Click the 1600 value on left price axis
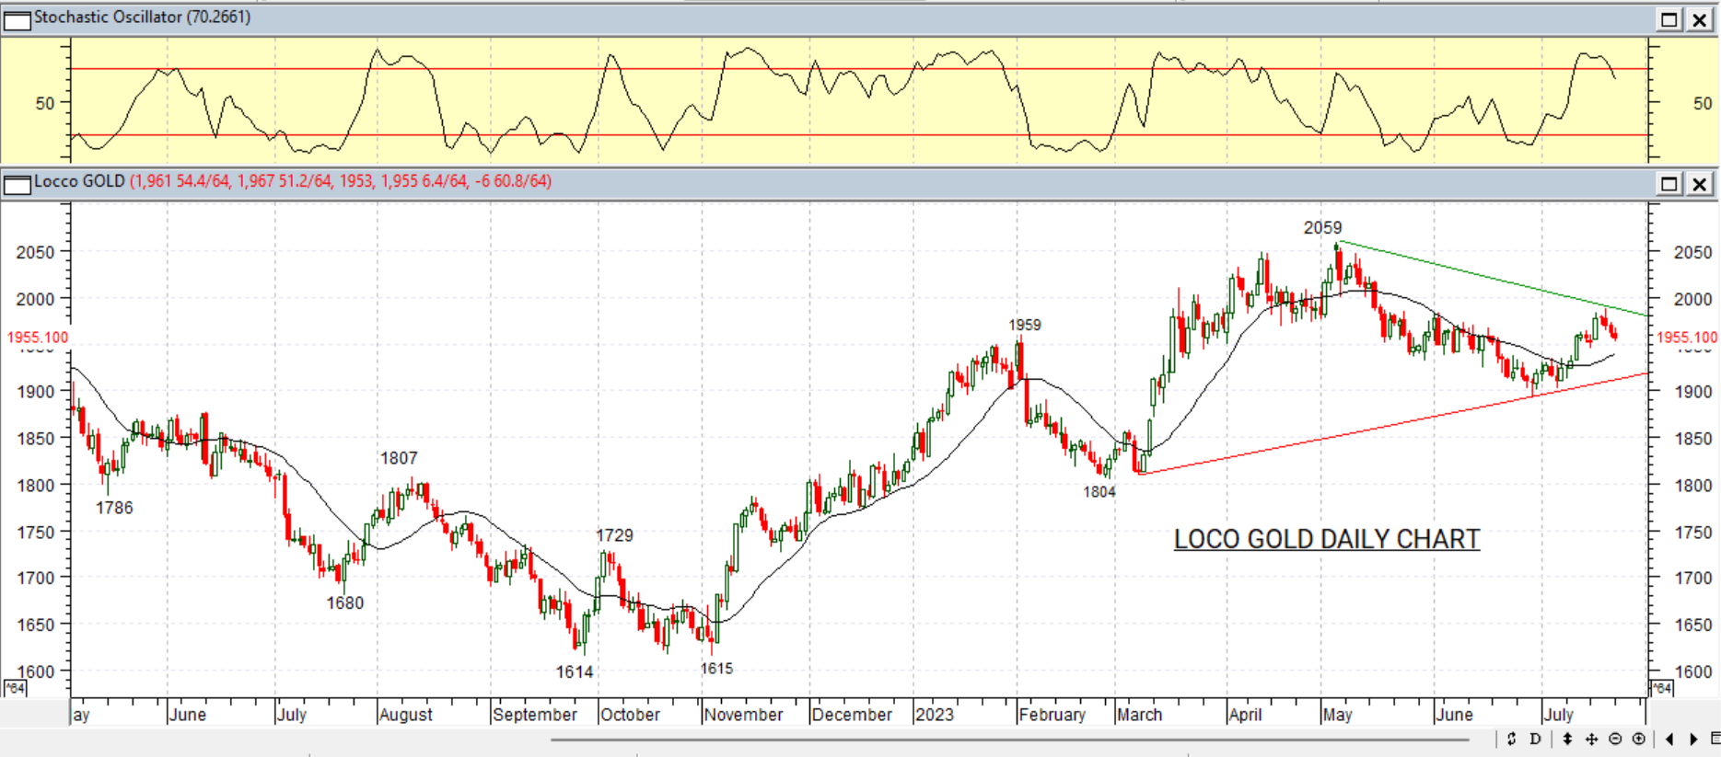This screenshot has height=757, width=1721. tap(36, 671)
